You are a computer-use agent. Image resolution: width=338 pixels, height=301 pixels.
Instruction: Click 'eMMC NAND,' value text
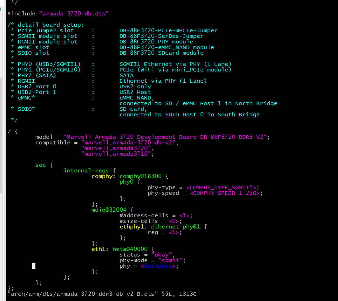pos(137,98)
